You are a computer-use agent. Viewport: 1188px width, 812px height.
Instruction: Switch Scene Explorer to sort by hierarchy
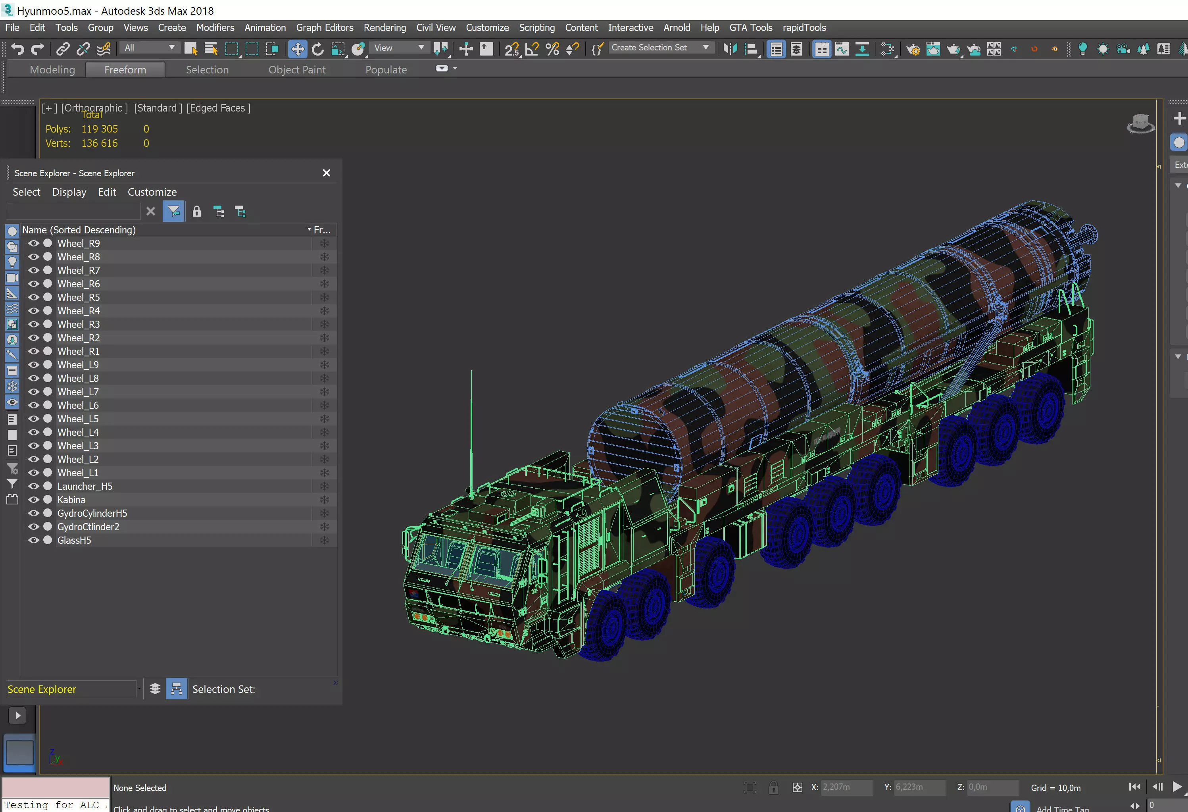[x=176, y=689]
